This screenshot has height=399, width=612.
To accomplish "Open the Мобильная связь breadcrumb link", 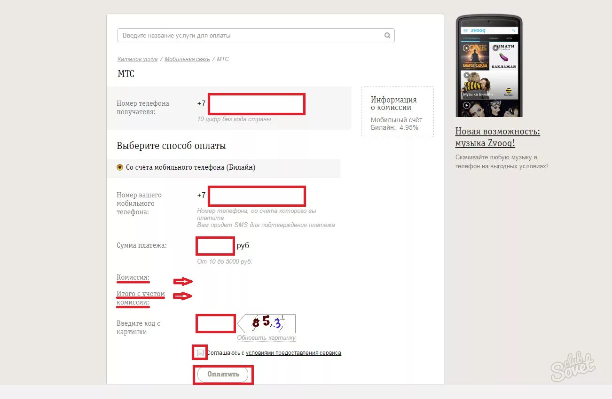I will [x=187, y=59].
